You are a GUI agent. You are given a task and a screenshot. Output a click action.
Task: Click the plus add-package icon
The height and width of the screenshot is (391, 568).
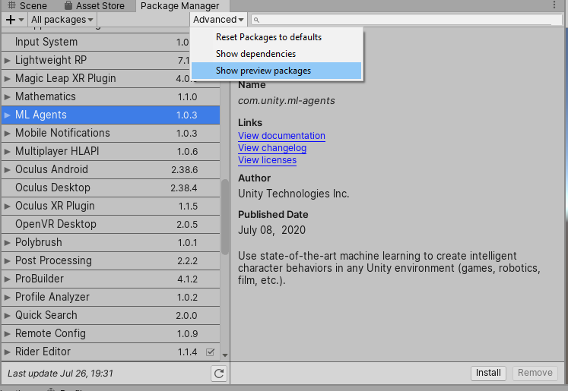pos(11,20)
